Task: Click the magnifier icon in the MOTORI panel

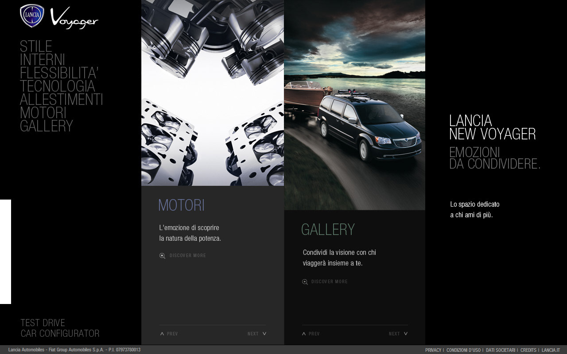Action: (163, 256)
